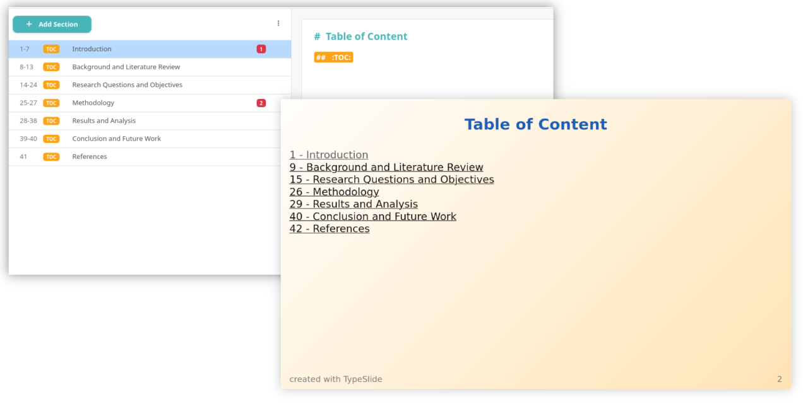This screenshot has width=808, height=409.
Task: Click the orange ## :TOC: tag in editor
Action: tap(333, 57)
